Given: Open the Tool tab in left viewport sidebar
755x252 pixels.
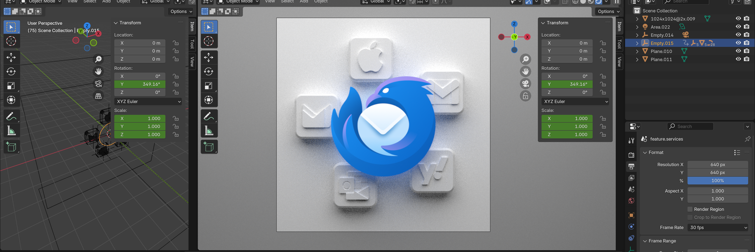Looking at the screenshot, I should pyautogui.click(x=192, y=44).
